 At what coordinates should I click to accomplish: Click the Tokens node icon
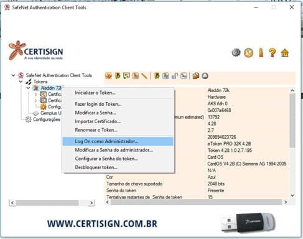(x=29, y=82)
